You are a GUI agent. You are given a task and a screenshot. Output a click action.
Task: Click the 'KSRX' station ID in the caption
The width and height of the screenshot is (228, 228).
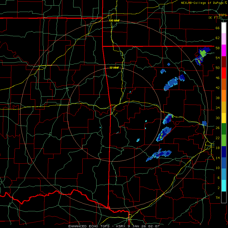(x=121, y=226)
